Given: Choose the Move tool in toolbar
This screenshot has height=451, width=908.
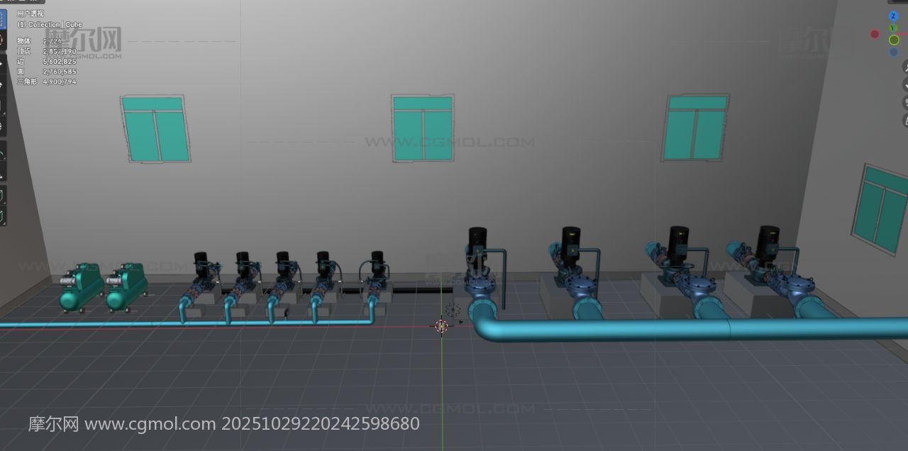Looking at the screenshot, I should coord(2,64).
